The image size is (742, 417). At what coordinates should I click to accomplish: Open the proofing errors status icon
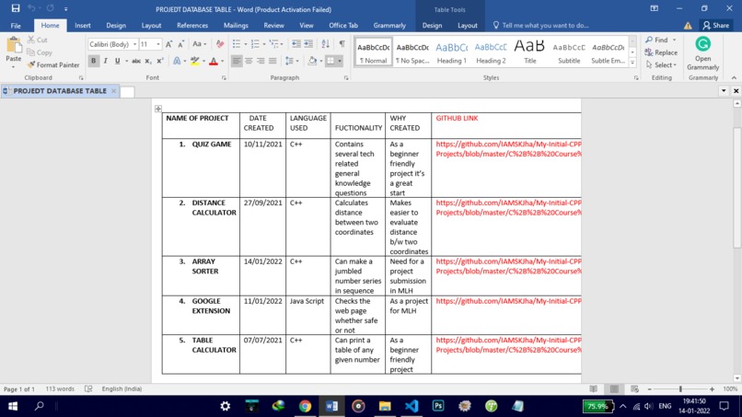(x=88, y=388)
